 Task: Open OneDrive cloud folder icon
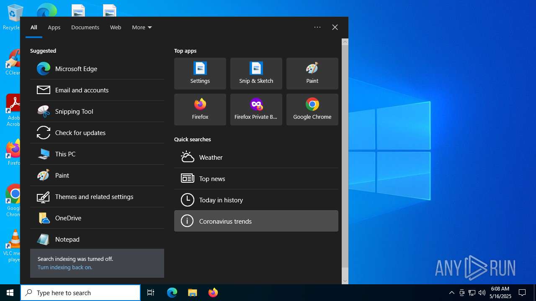coord(44,218)
